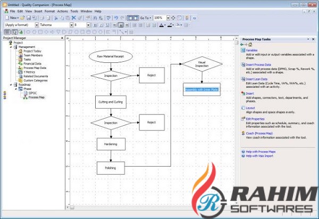Image resolution: width=319 pixels, height=219 pixels.
Task: Open the Insert menu
Action: [38, 11]
